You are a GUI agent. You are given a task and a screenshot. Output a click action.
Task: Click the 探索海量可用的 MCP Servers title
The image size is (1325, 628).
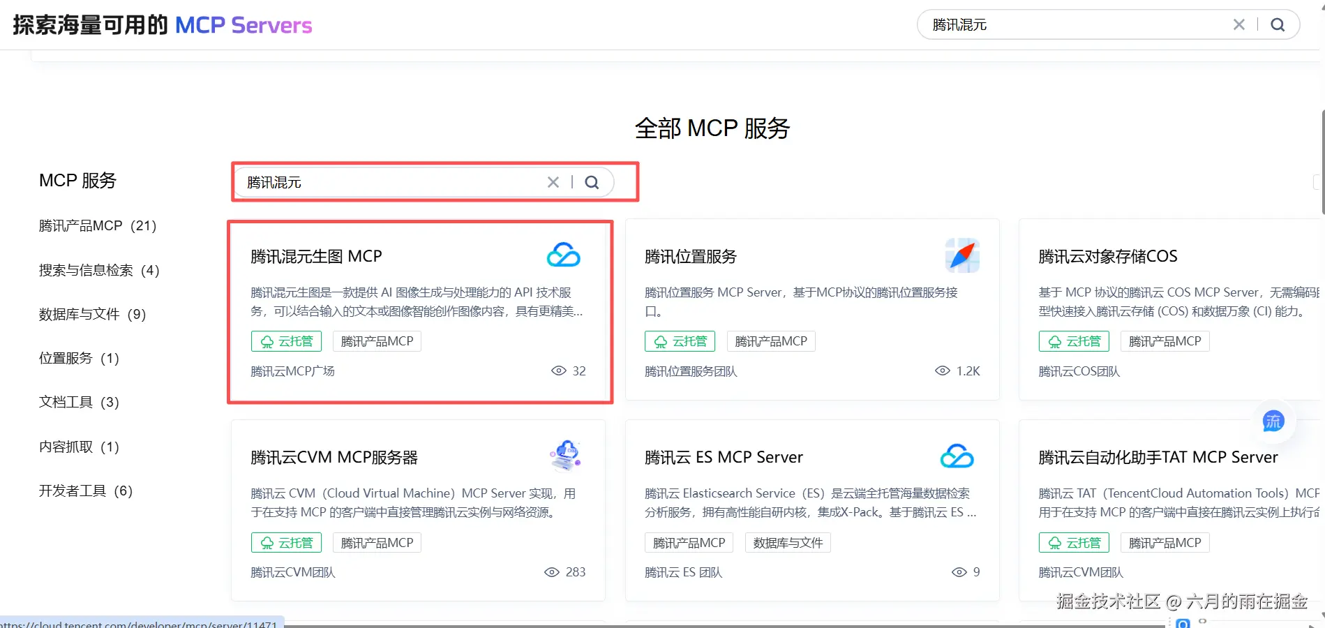[x=163, y=25]
